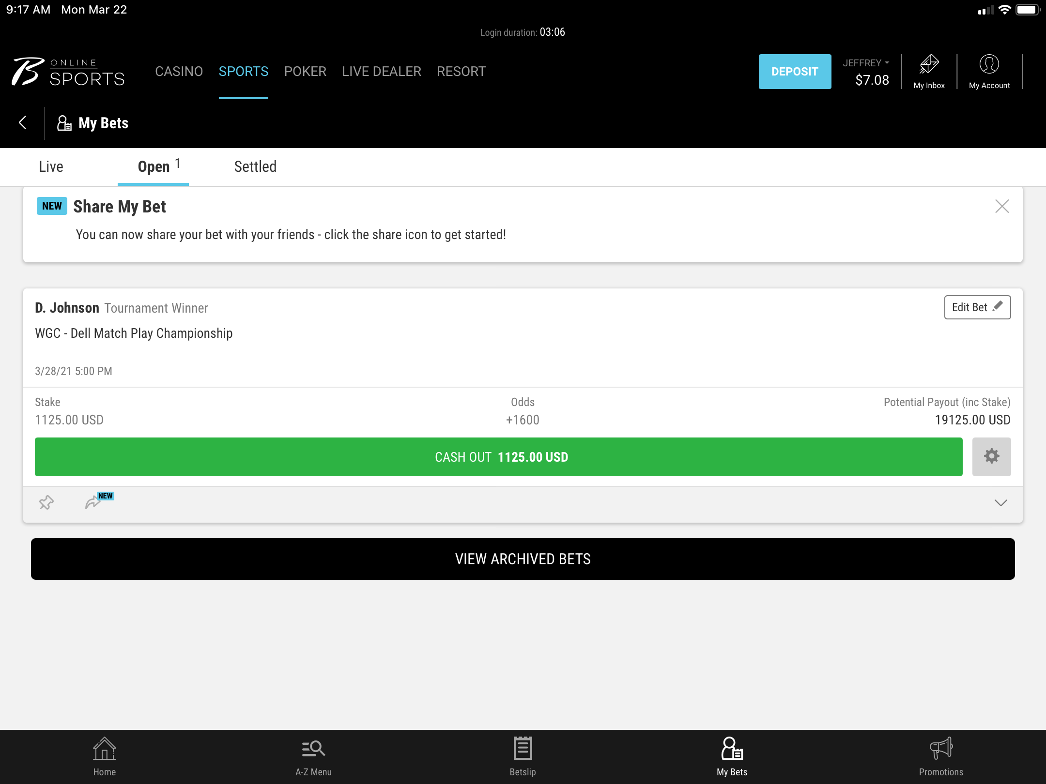
Task: Click the Share My Bet heading
Action: point(120,207)
